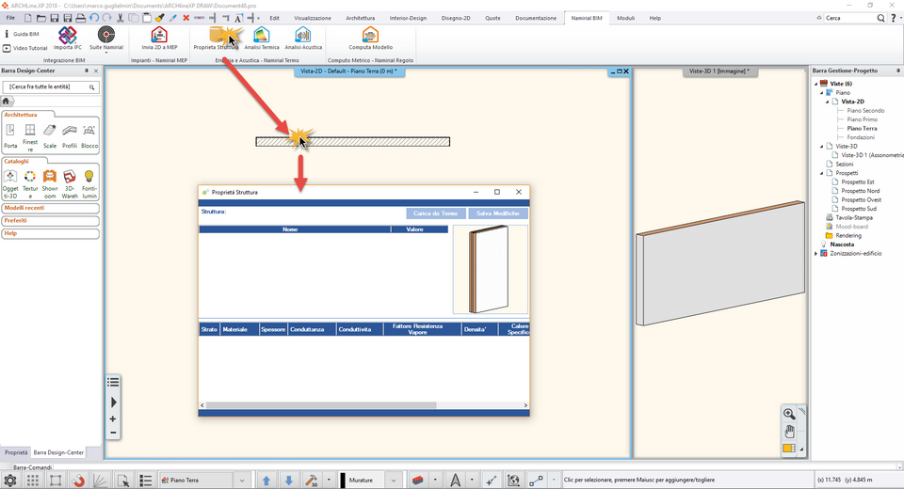Toggle the magnet snap icon
The height and width of the screenshot is (489, 904).
pyautogui.click(x=78, y=481)
